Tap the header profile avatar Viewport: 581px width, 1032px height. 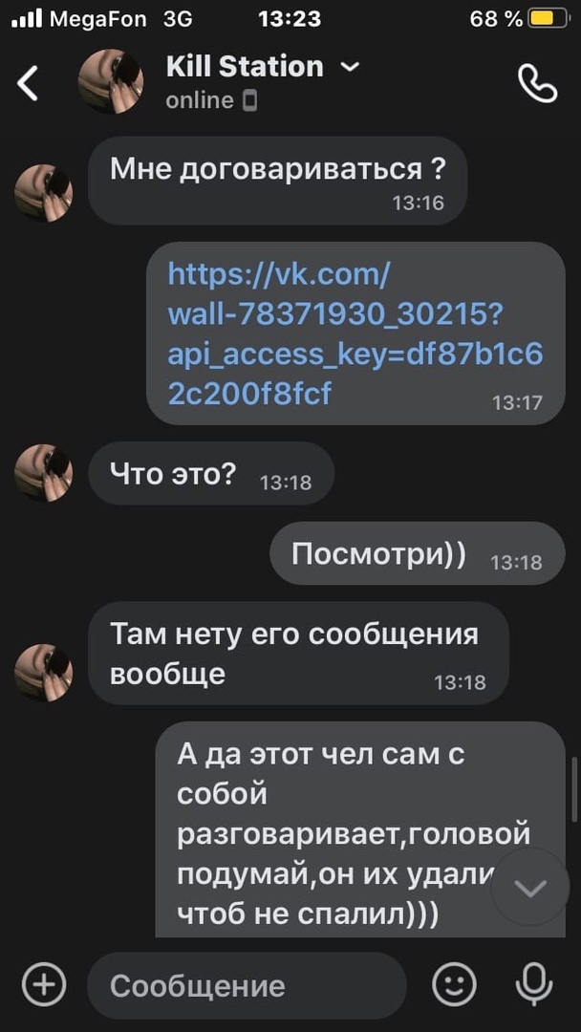coord(111,81)
